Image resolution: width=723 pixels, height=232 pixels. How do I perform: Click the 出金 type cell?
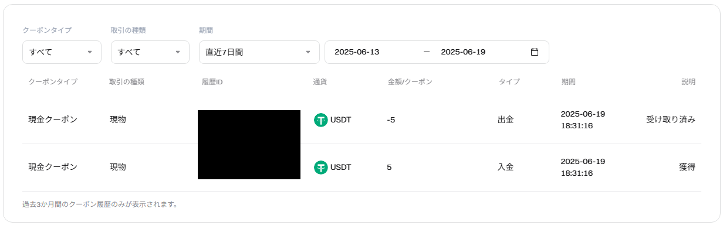tap(506, 120)
